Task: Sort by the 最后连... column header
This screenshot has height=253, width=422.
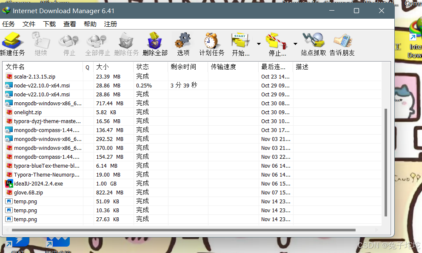Action: (276, 67)
